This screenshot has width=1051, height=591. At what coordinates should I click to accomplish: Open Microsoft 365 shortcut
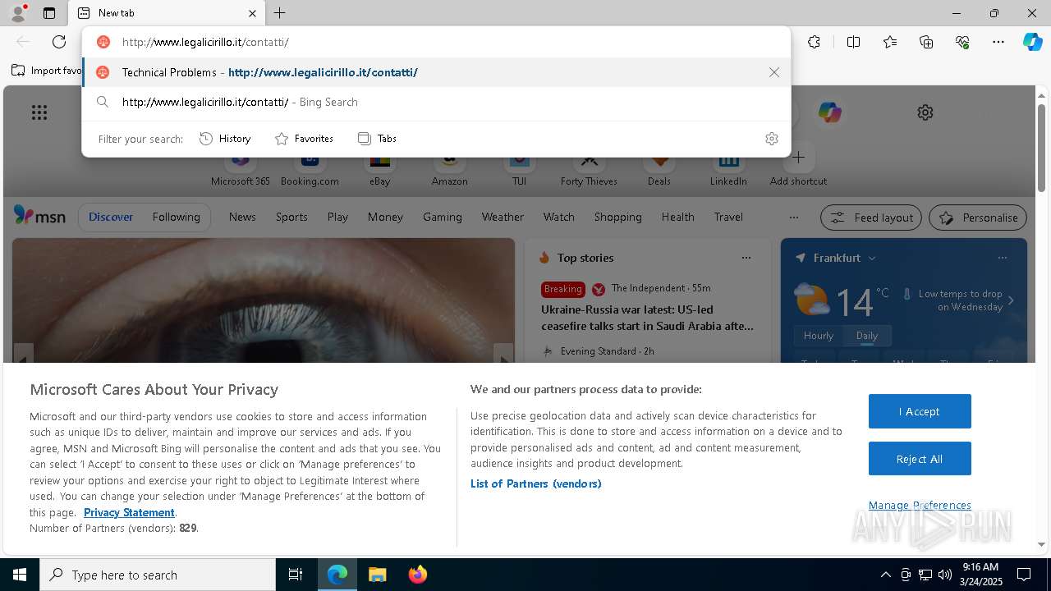pyautogui.click(x=241, y=170)
